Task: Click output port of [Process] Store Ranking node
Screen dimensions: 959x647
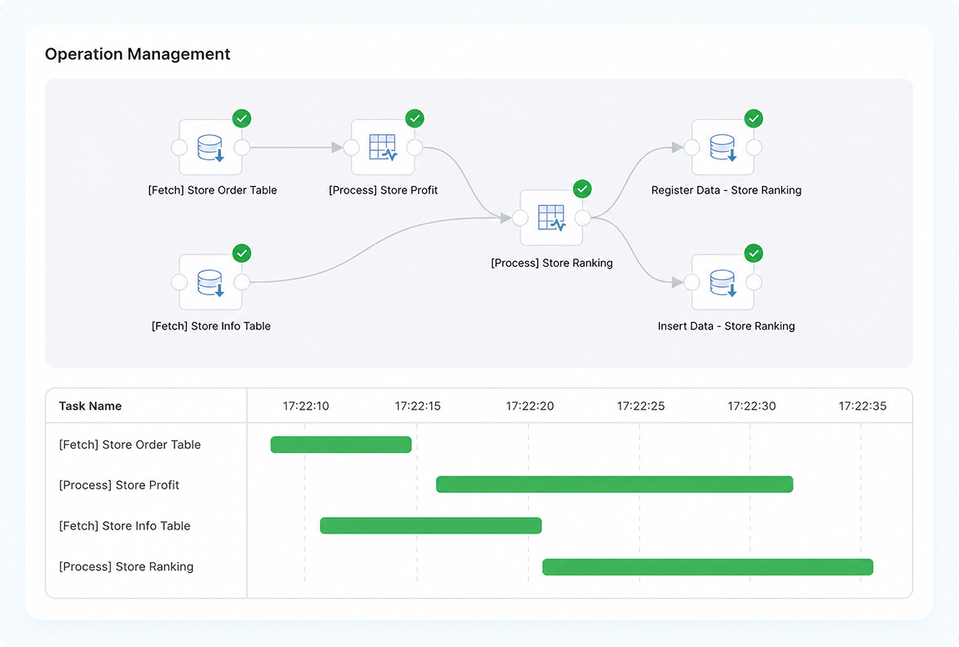Action: click(x=583, y=218)
